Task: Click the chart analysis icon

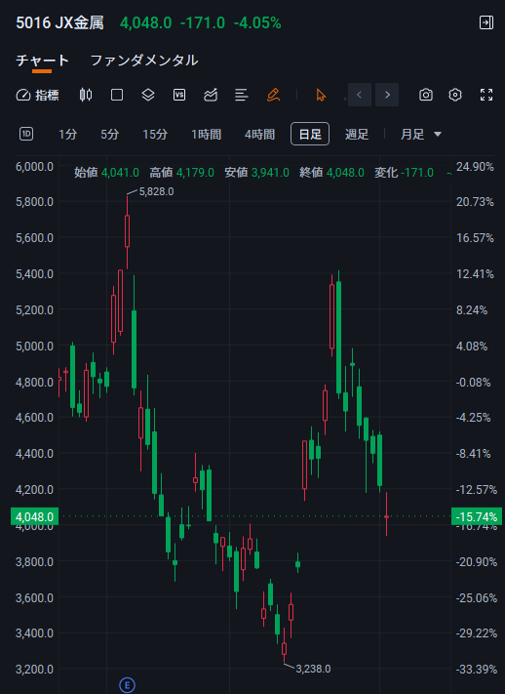Action: (211, 95)
